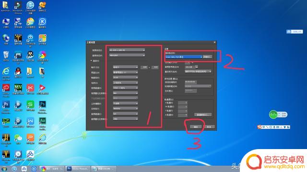This screenshot has height=172, width=307.
Task: Open the Windows Start button
Action: (4, 169)
